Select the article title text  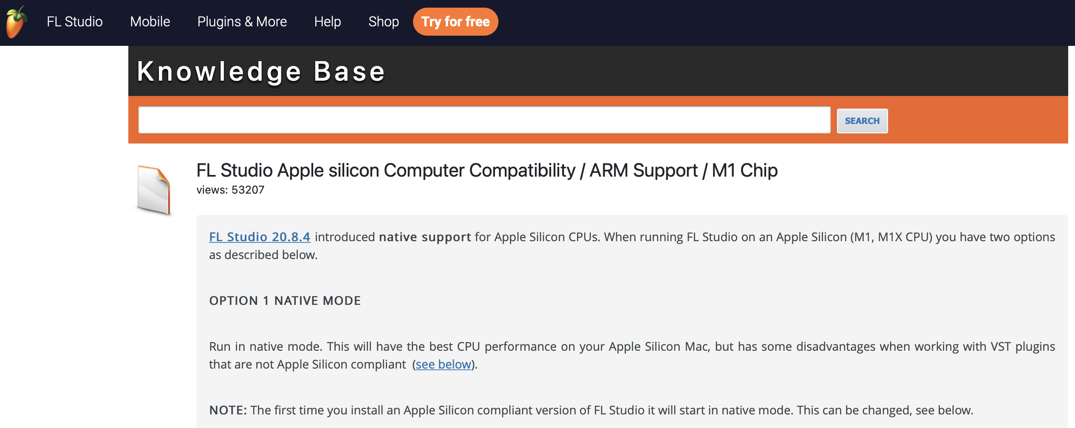pos(486,170)
